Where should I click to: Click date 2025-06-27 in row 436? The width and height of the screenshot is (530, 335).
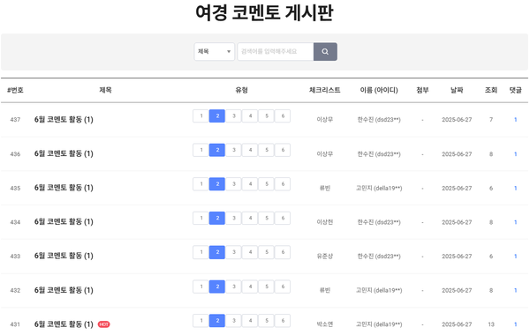[457, 154]
